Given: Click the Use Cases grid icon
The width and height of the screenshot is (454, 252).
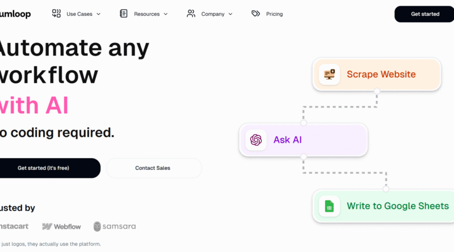Looking at the screenshot, I should pyautogui.click(x=56, y=14).
